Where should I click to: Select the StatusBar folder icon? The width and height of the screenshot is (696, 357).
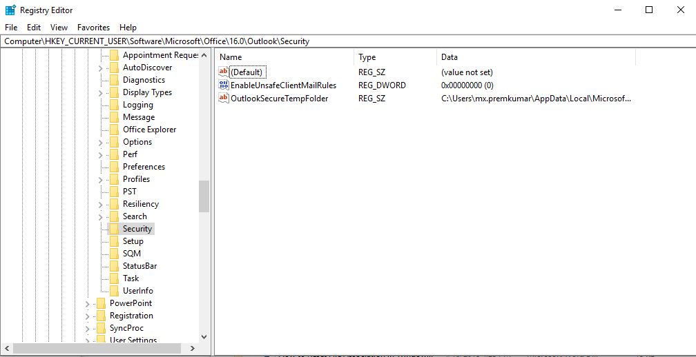click(x=115, y=266)
